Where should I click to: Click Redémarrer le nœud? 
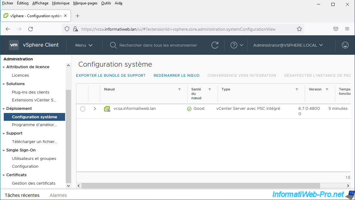click(x=176, y=75)
